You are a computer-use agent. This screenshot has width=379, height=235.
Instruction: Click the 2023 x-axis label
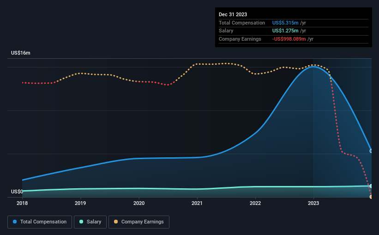click(x=313, y=203)
